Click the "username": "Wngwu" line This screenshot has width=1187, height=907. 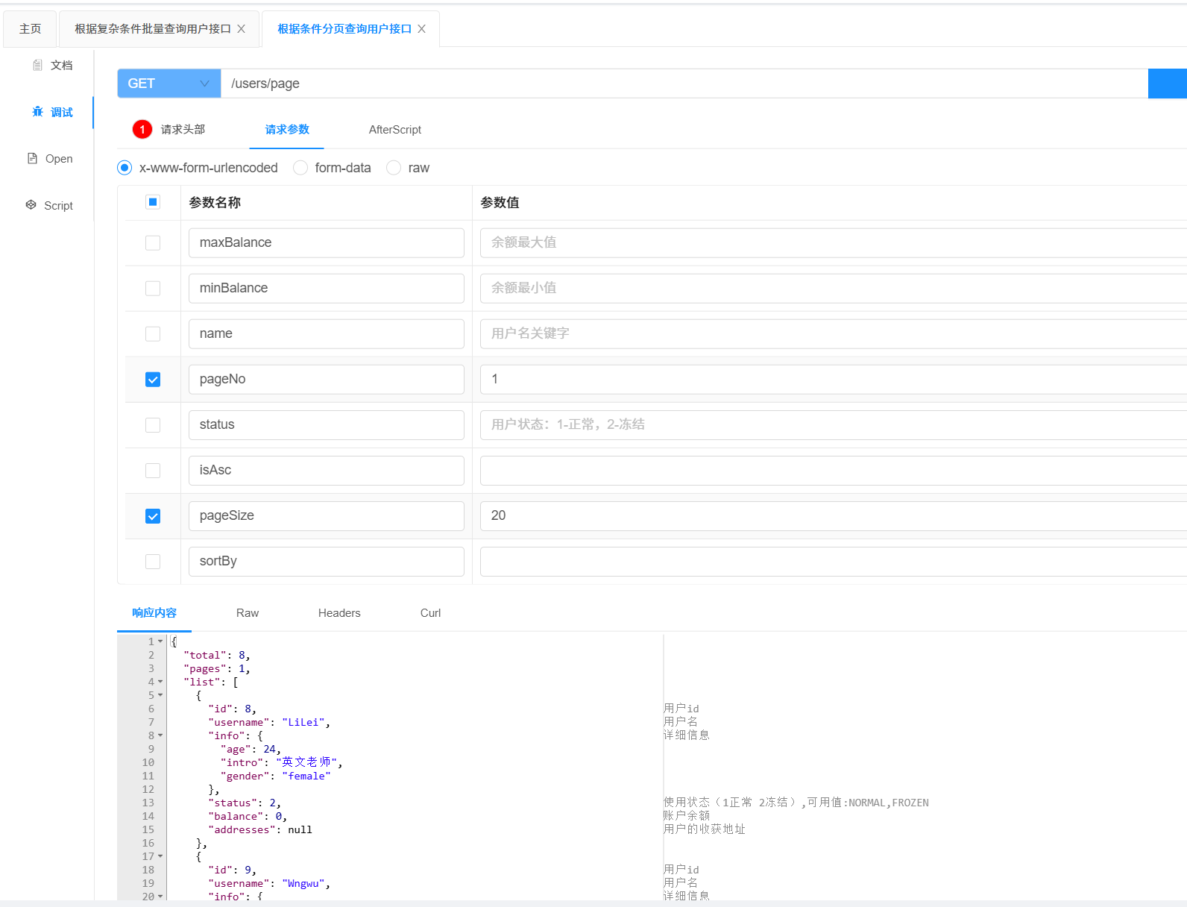[x=269, y=883]
